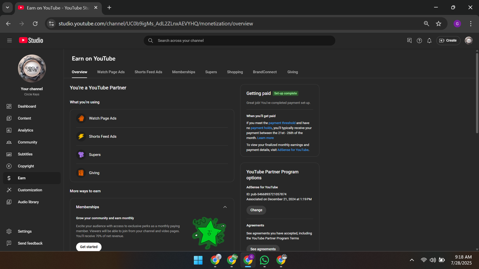Click the Change AdSense button

pos(256,210)
